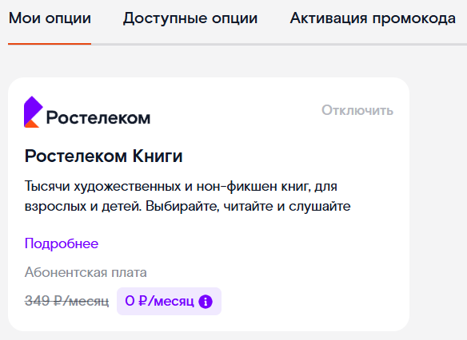Click the crossed-out 349 ₽/месяц price
The width and height of the screenshot is (467, 340).
66,301
